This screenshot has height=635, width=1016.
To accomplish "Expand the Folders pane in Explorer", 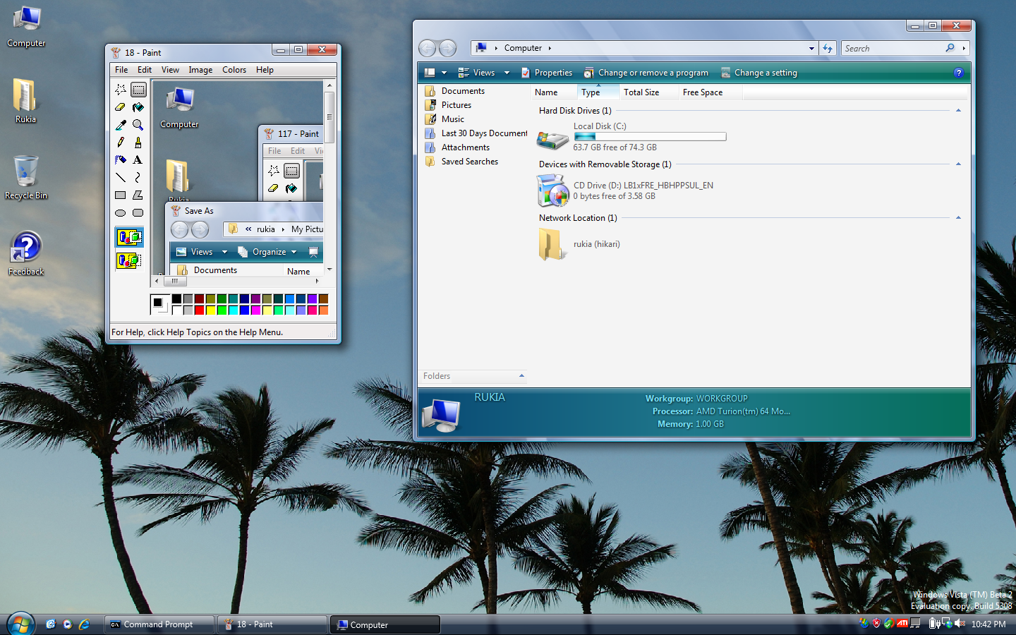I will point(521,376).
